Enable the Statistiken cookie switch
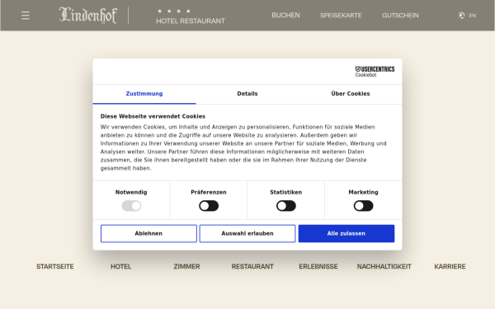Viewport: 495px width, 309px height. [x=286, y=206]
